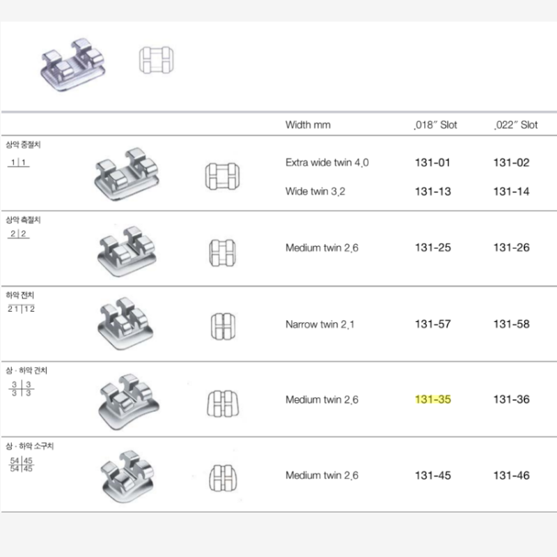
Task: Click the .022" Slot column header
Action: (516, 125)
